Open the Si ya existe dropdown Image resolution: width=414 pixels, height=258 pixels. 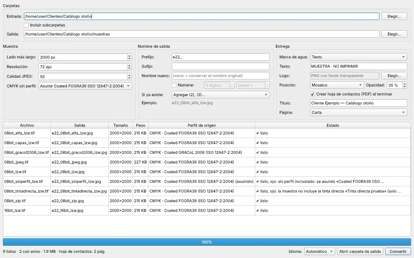coord(221,95)
